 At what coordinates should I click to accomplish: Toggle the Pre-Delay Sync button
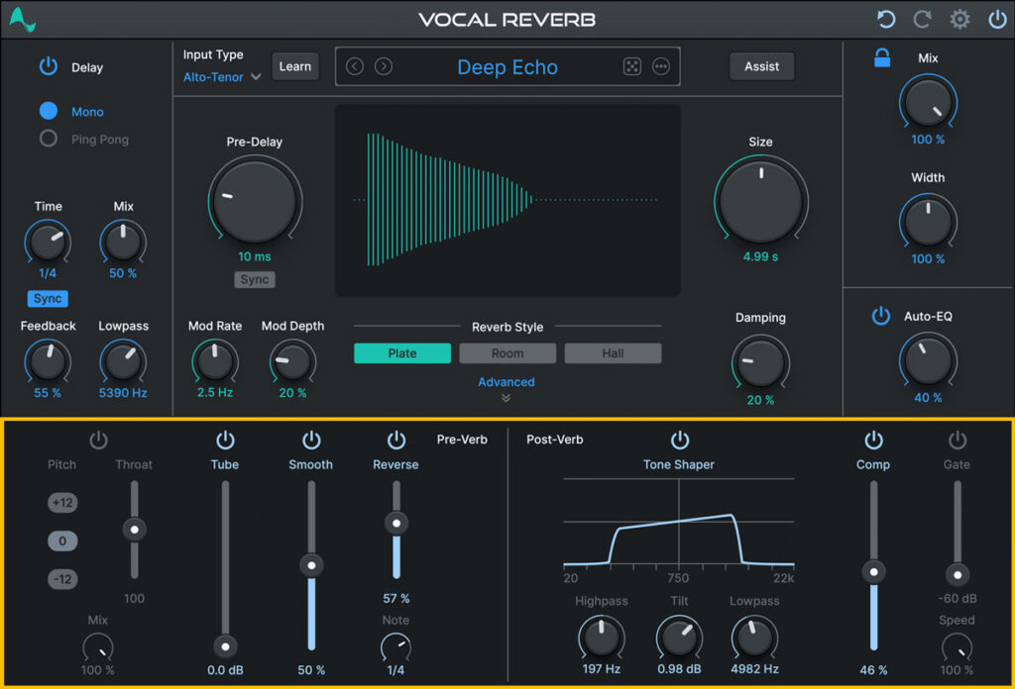pyautogui.click(x=255, y=279)
